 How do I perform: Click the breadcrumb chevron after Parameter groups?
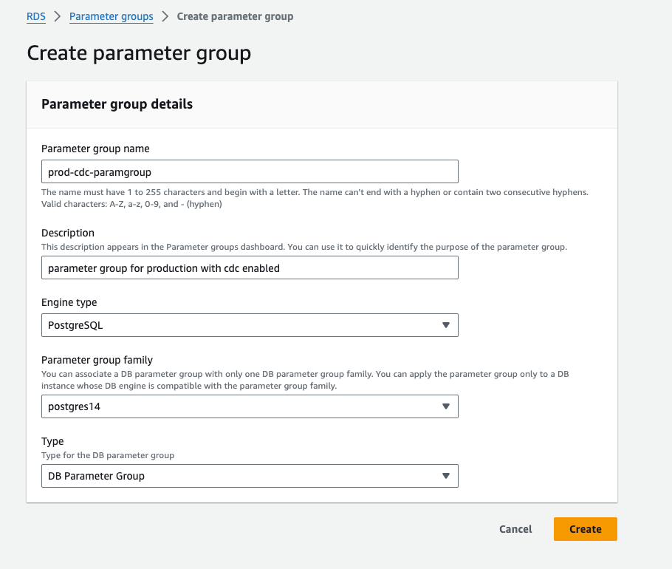coord(165,16)
